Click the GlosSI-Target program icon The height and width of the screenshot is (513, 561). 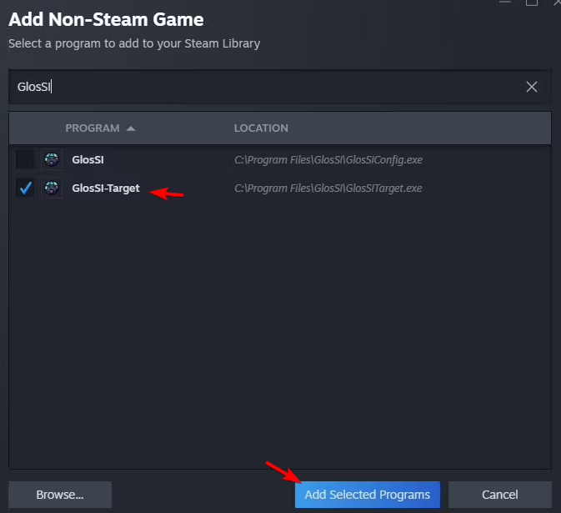(x=52, y=188)
